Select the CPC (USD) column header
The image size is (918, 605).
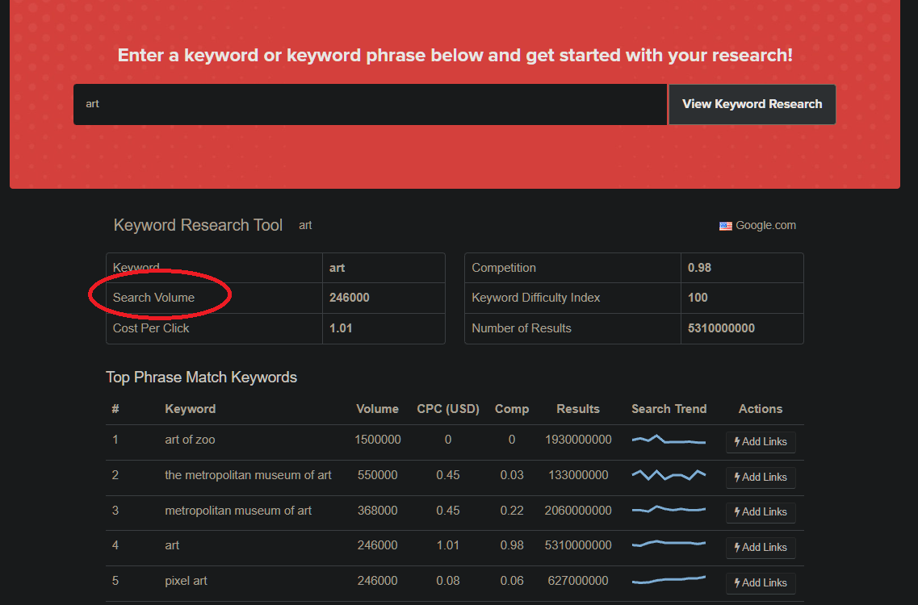(x=448, y=409)
